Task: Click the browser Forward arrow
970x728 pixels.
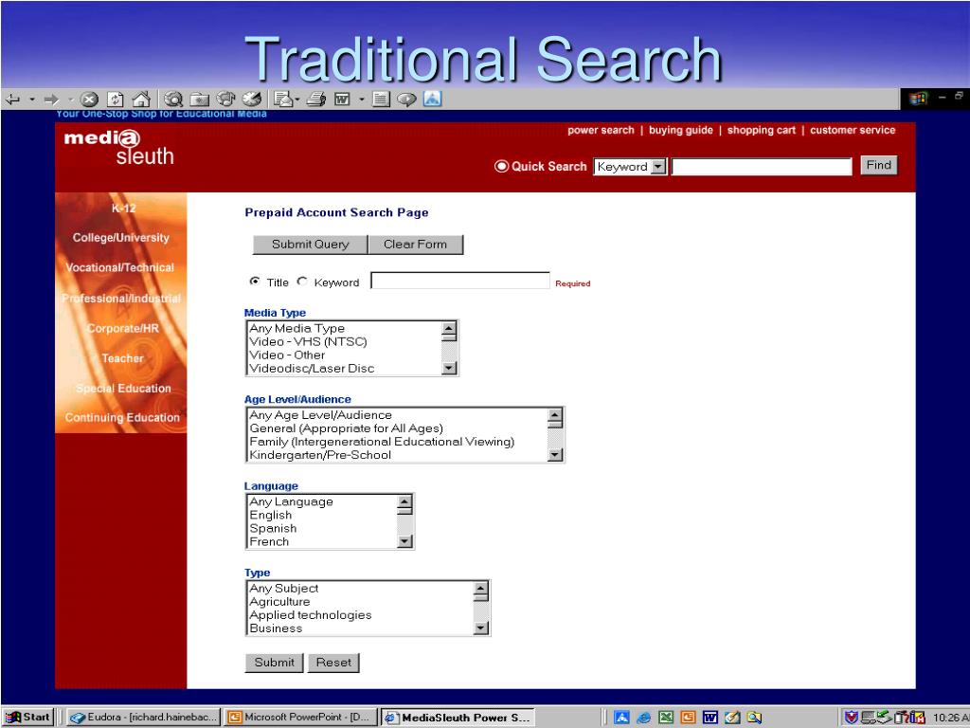Action: [51, 99]
